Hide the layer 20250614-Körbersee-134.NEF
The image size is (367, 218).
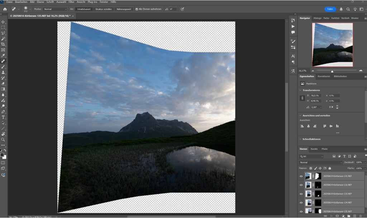coord(301,203)
